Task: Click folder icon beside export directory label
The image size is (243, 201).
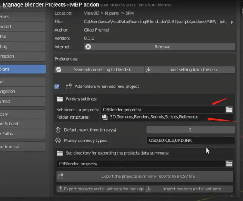Action: 60,153
